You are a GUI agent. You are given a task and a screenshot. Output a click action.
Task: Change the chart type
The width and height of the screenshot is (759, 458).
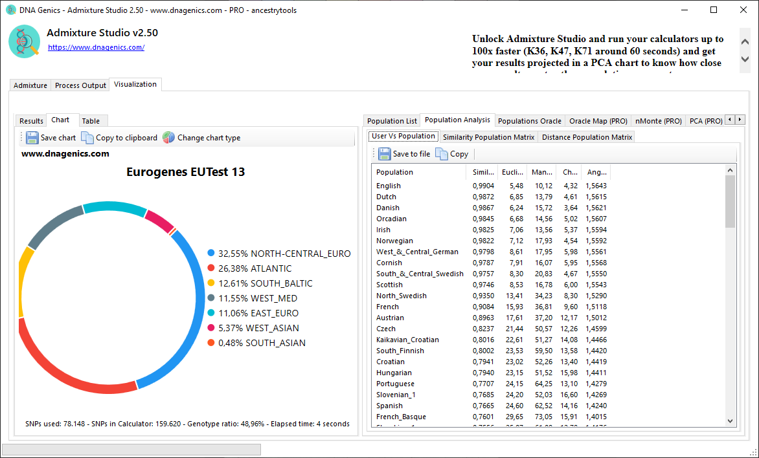click(201, 138)
